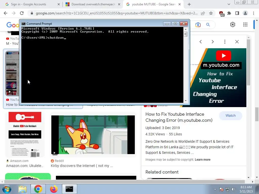
Task: Open the Google apps grid
Action: (245, 25)
